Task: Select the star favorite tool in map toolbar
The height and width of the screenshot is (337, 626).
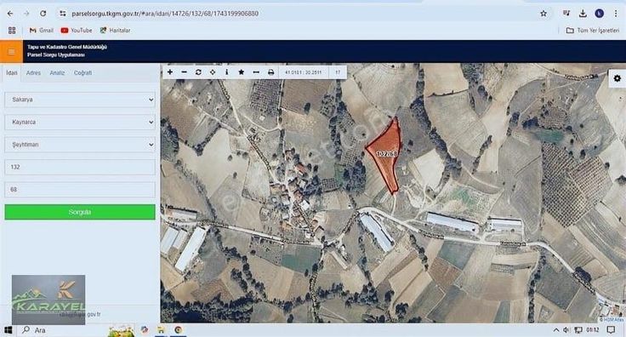Action: (242, 72)
